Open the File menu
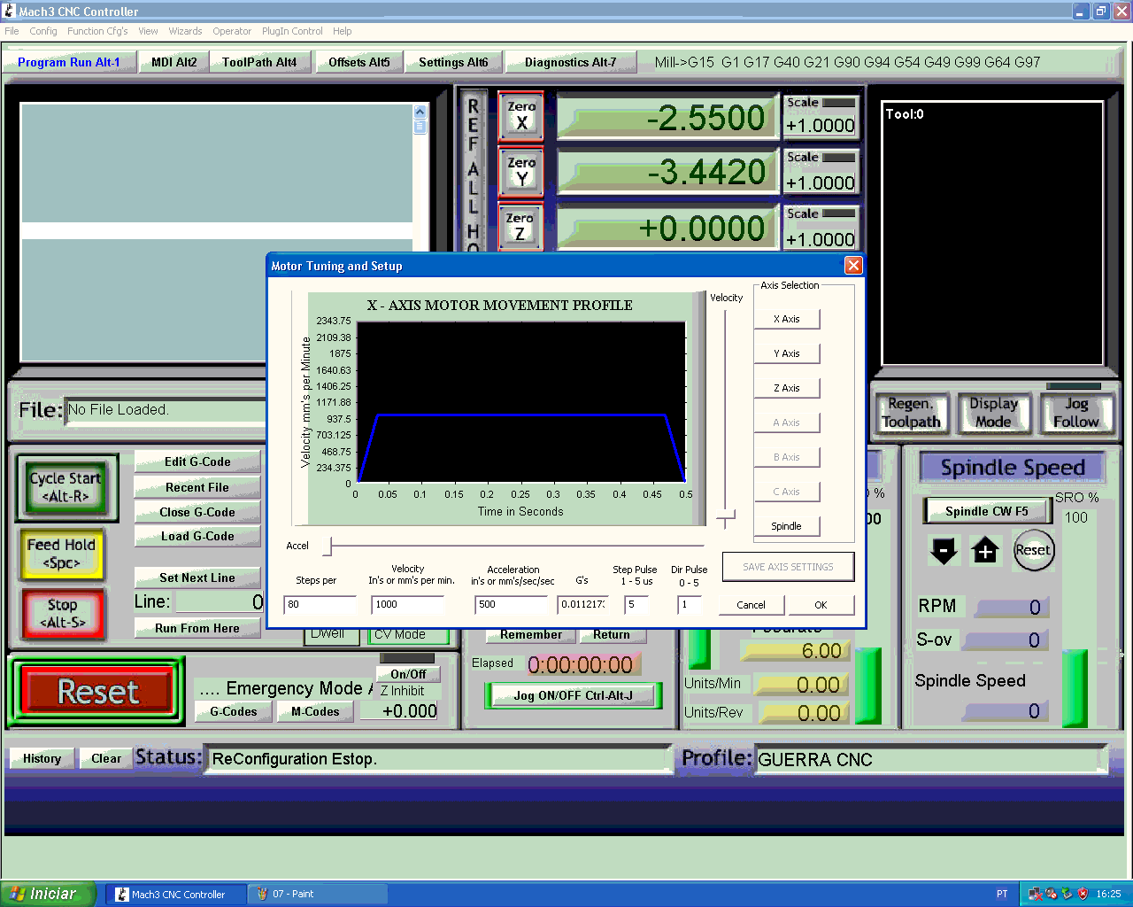Screen dimensions: 1133x907 12,31
